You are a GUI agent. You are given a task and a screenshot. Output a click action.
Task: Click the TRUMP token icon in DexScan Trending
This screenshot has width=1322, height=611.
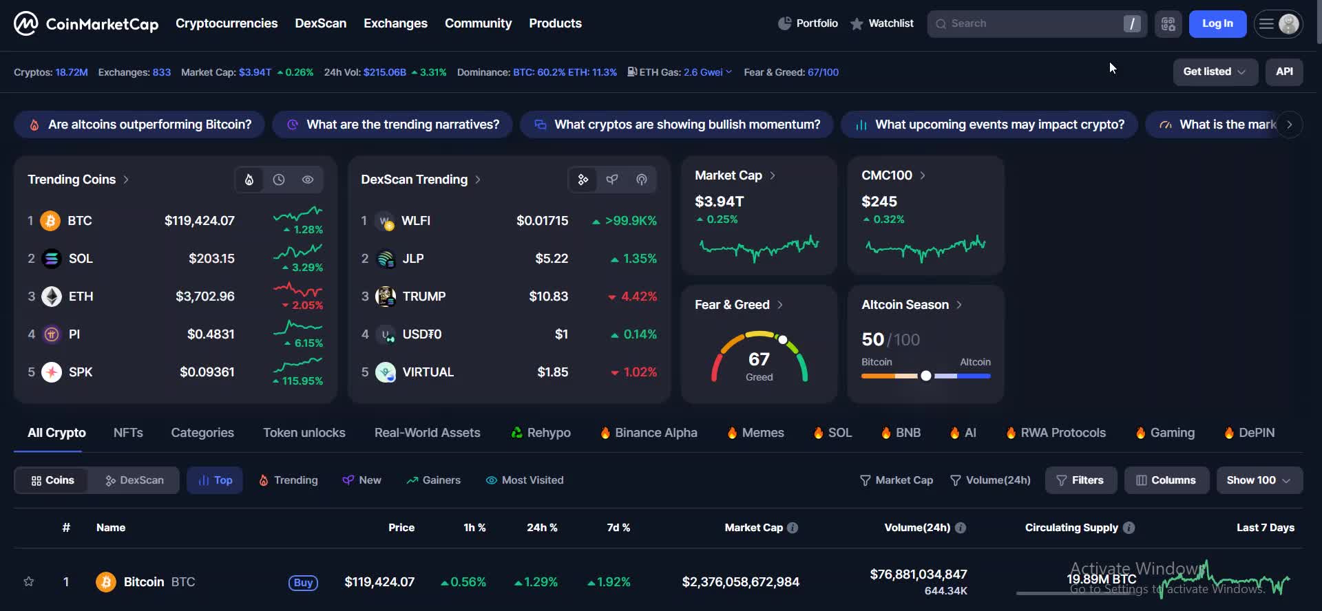(386, 297)
